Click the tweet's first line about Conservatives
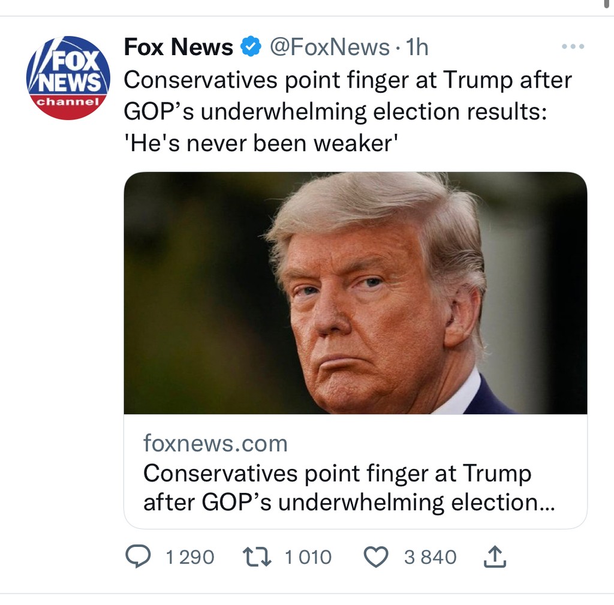This screenshot has width=614, height=605. click(348, 80)
